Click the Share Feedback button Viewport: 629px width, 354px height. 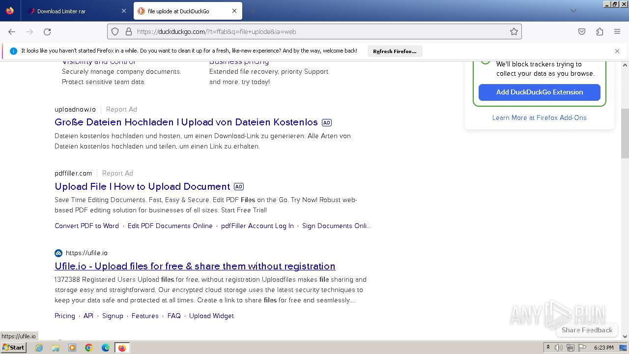tap(587, 330)
